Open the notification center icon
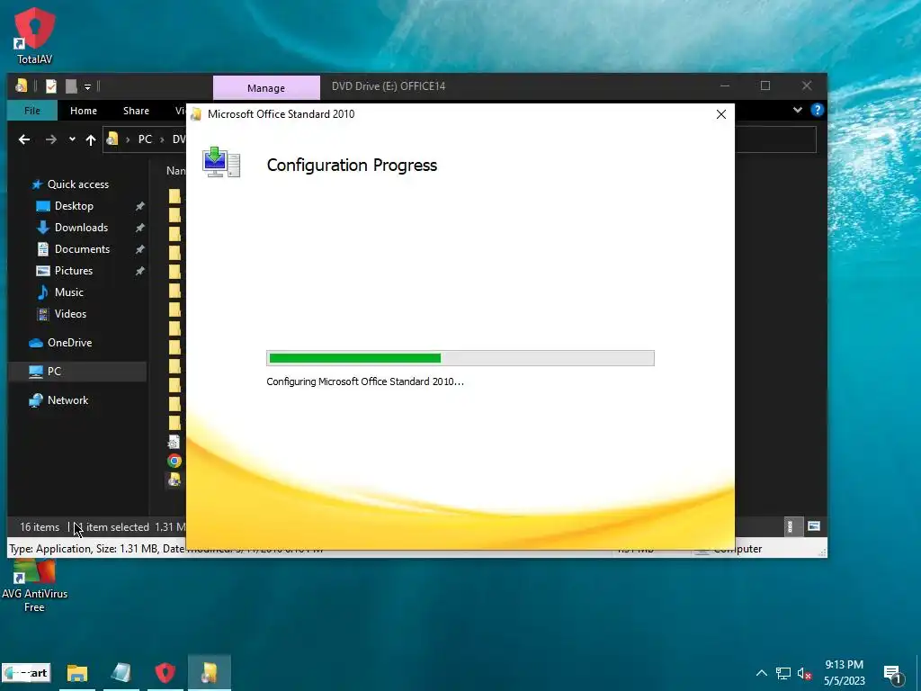 (893, 675)
